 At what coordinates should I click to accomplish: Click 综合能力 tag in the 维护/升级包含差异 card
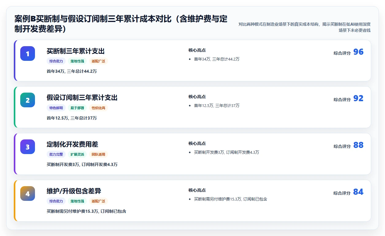click(56, 201)
